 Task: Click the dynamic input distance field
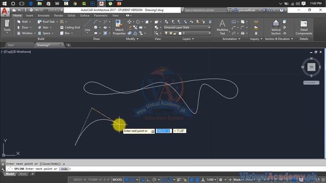coord(164,131)
